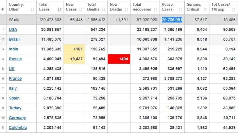Sort by Total Deaths arrow icon
This screenshot has width=238, height=133.
pyautogui.click(x=103, y=10)
